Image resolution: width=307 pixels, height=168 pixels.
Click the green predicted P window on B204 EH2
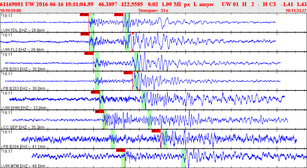113,139
